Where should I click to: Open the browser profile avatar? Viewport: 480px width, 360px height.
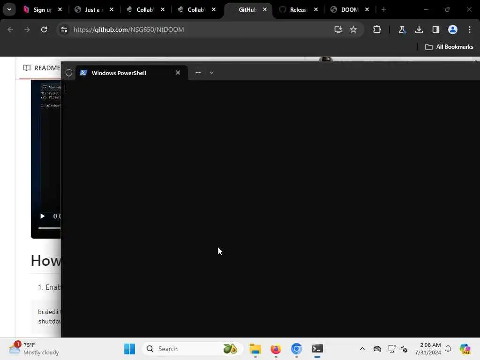point(453,30)
